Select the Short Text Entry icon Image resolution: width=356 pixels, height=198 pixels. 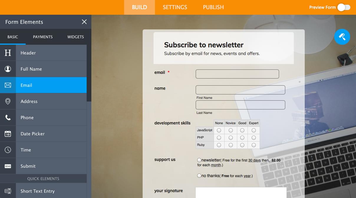[8, 191]
